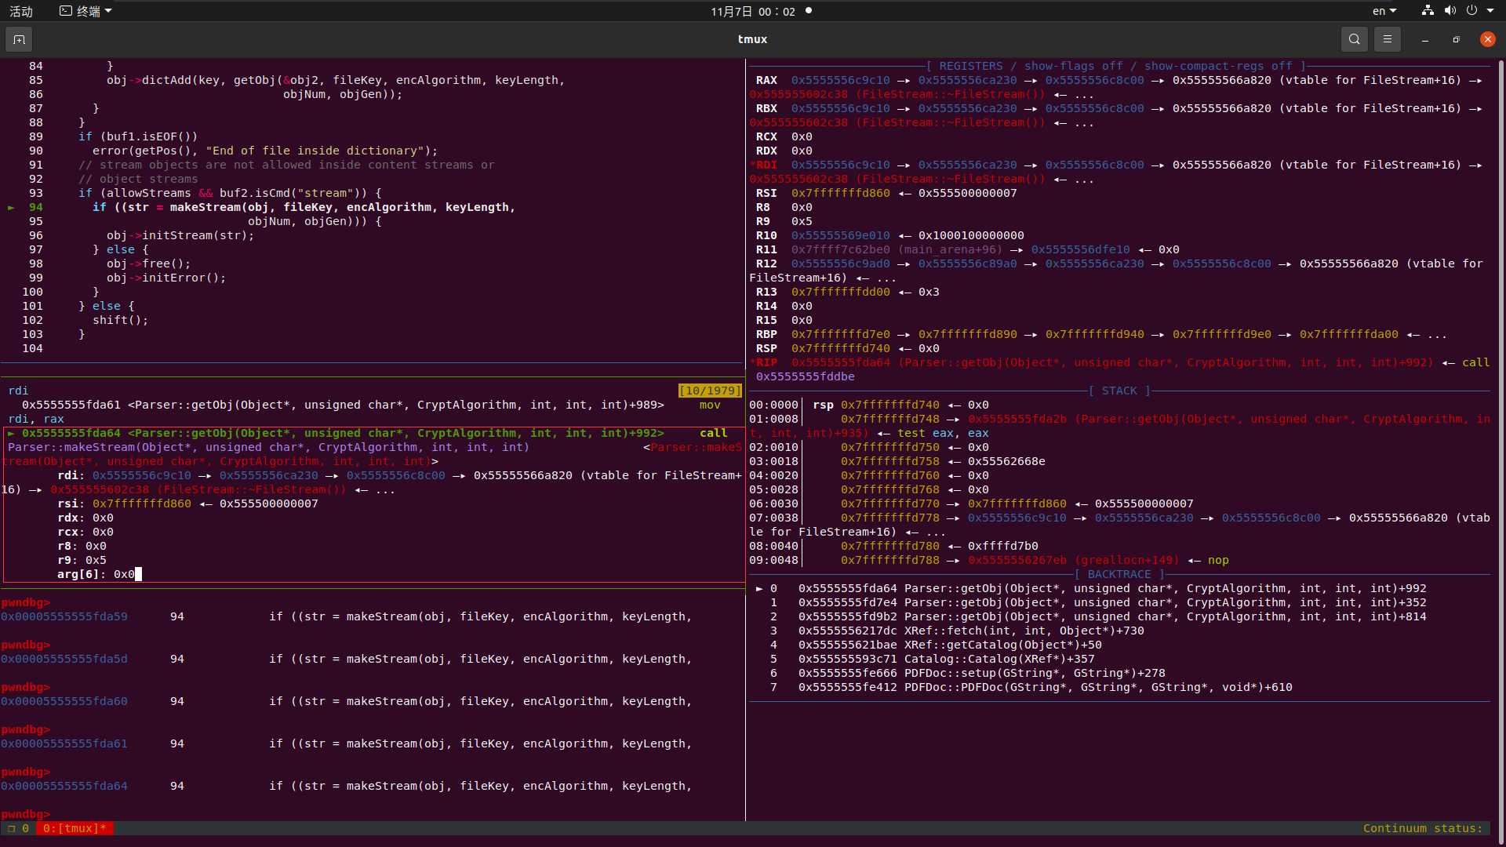Viewport: 1506px width, 847px height.
Task: Click backtrace frame 4 XRef::getCatalog
Action: [x=936, y=645]
